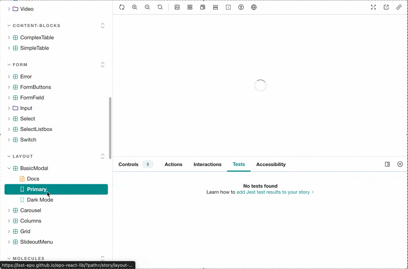Screen dimensions: 408x269
Task: Open the accessibility vision simulator
Action: pyautogui.click(x=241, y=7)
